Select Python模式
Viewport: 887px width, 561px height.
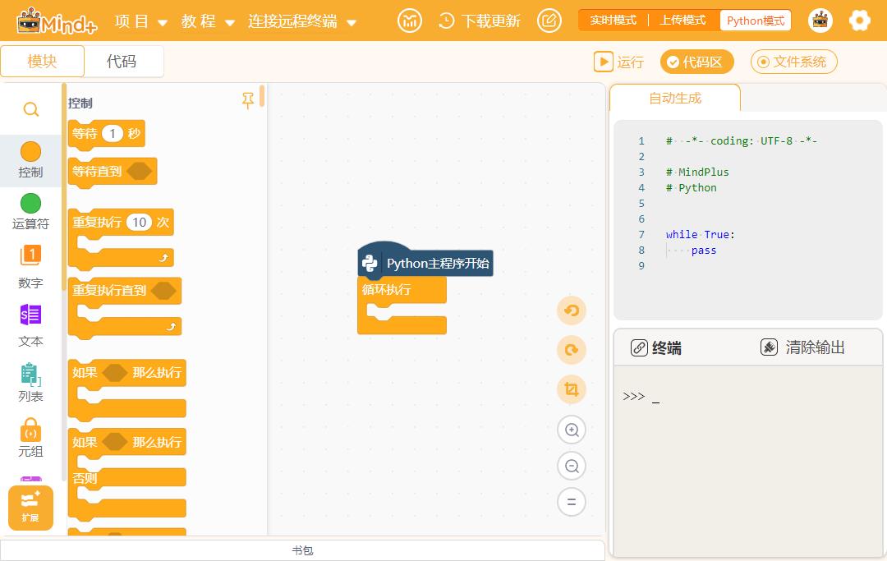click(x=756, y=21)
